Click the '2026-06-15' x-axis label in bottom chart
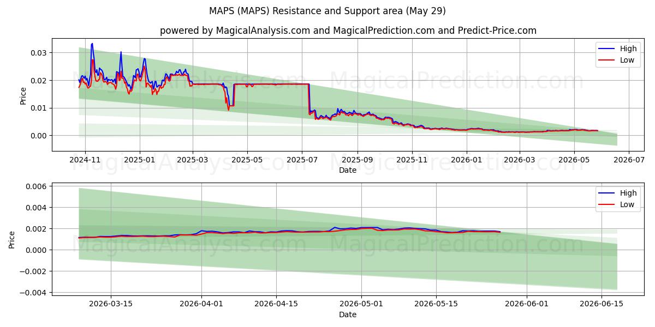 click(x=602, y=305)
